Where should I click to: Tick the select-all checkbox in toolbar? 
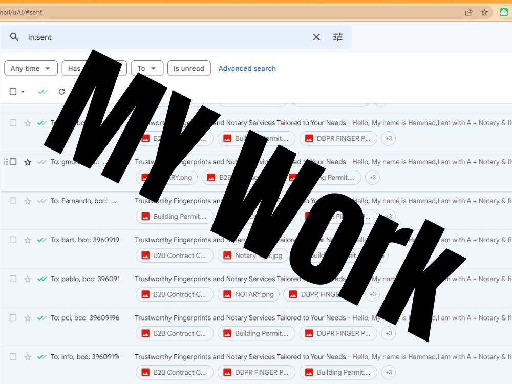pos(13,92)
